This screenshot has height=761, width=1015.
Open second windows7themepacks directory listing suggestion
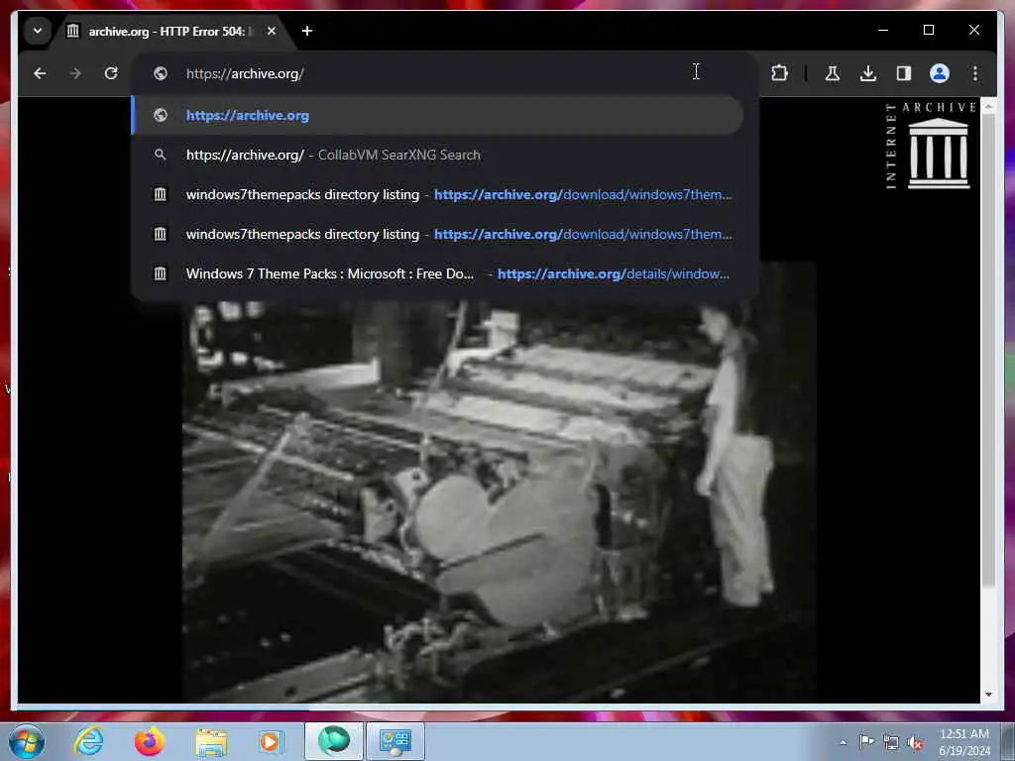[x=438, y=234]
